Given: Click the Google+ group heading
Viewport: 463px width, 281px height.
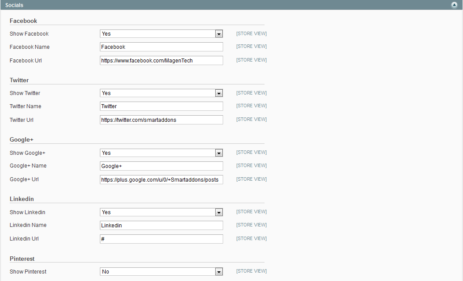Looking at the screenshot, I should pyautogui.click(x=22, y=139).
